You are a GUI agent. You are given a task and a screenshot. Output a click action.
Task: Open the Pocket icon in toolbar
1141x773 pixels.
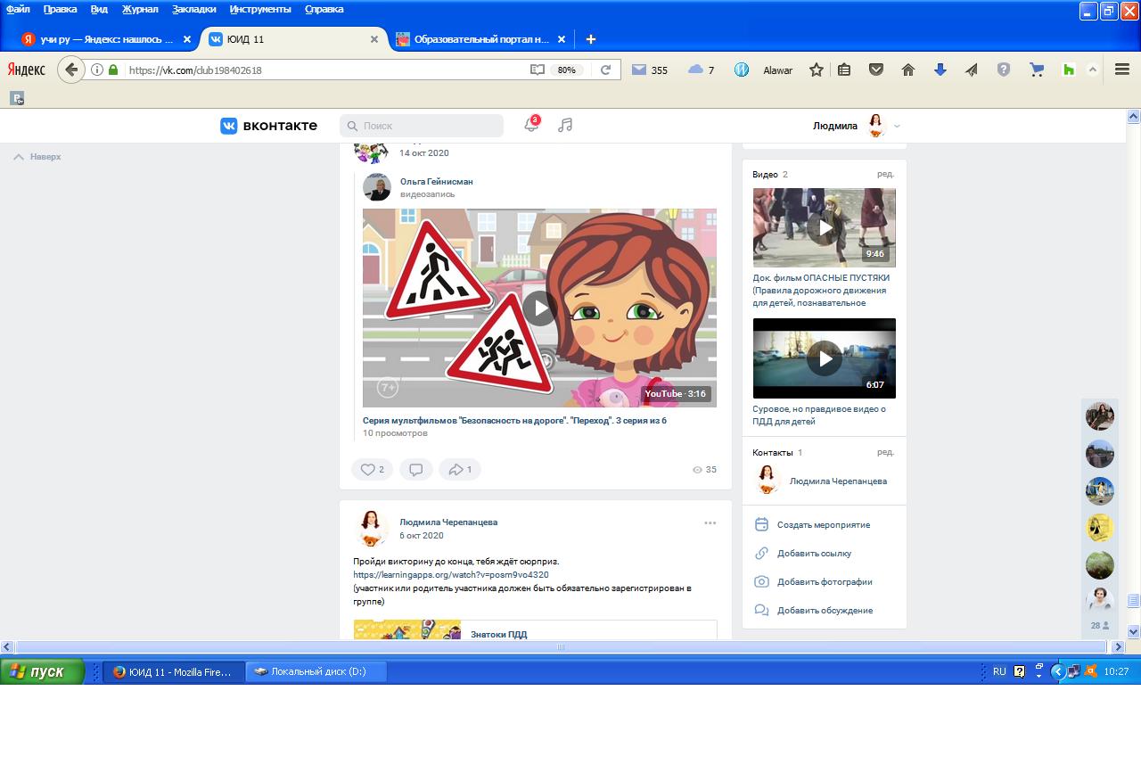click(x=876, y=70)
